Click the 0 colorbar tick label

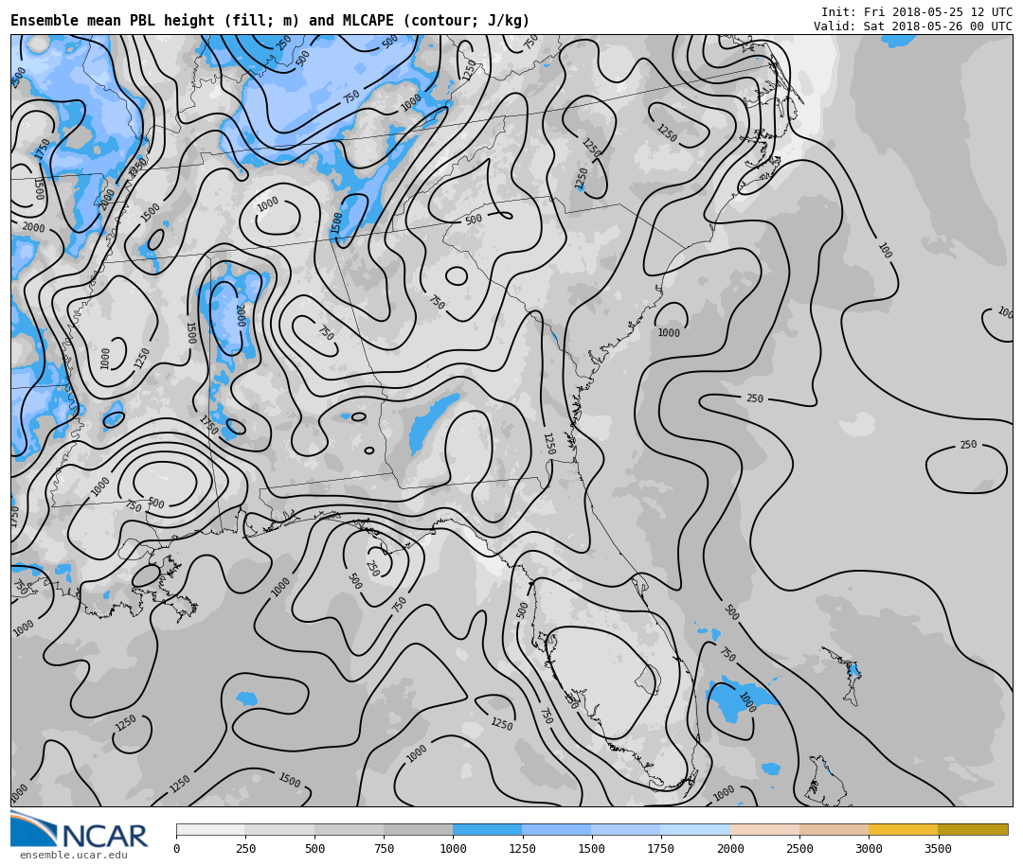tap(177, 848)
